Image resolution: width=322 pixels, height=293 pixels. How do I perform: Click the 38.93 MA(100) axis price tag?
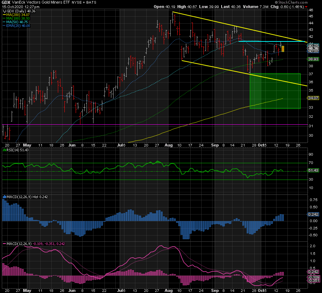(x=313, y=59)
